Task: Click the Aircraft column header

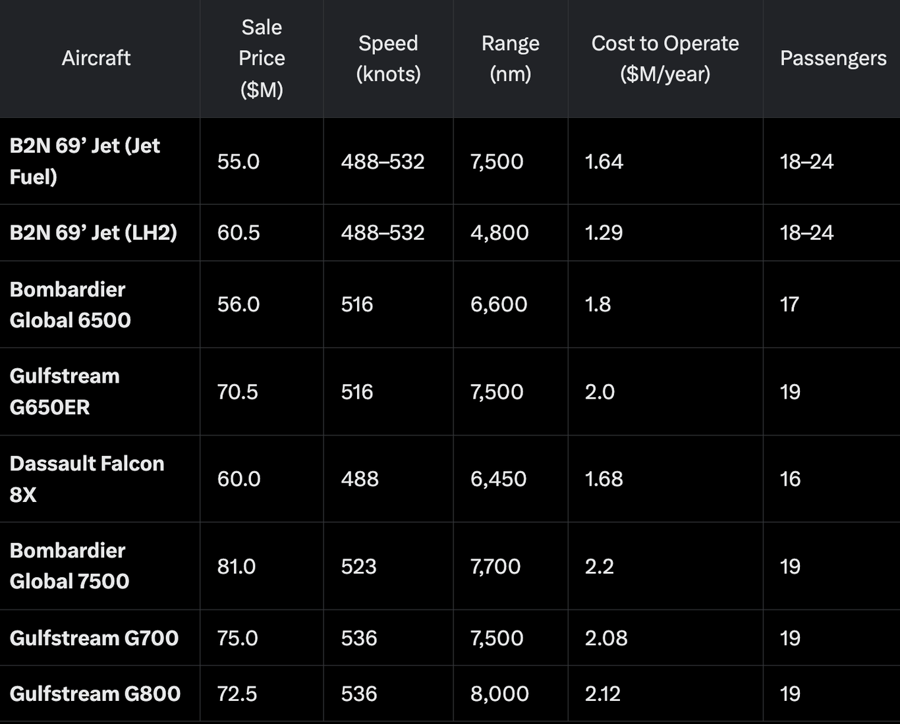Action: 96,58
